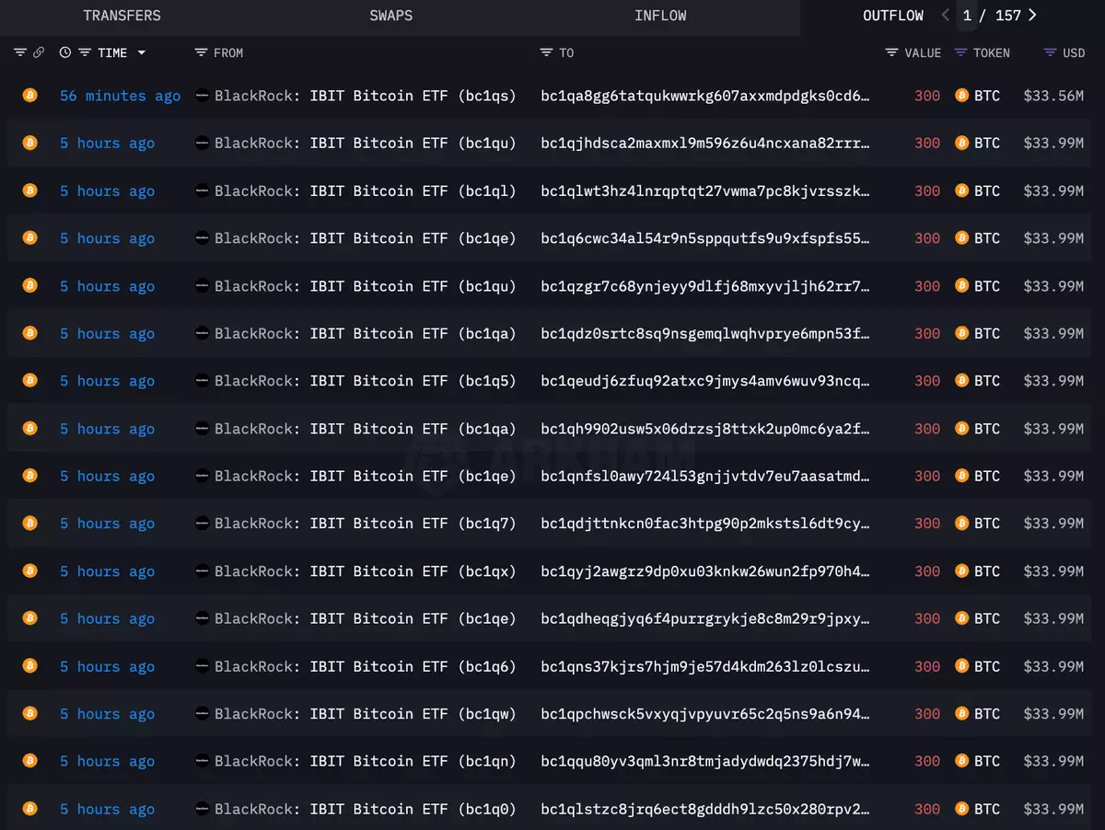Open BlackRock IBIT Bitcoin ETF (bc1q6) entity
1105x830 pixels.
coord(366,666)
